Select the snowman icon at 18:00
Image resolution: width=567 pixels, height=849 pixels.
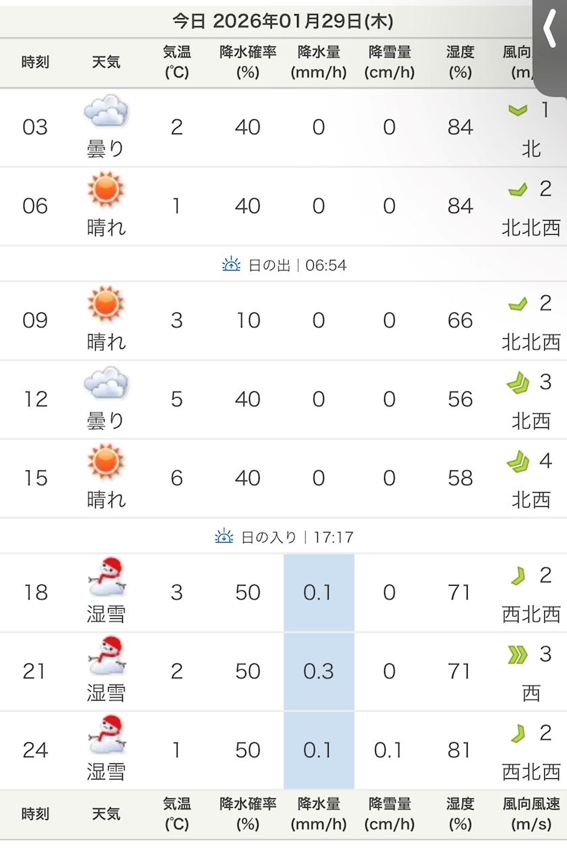(107, 577)
